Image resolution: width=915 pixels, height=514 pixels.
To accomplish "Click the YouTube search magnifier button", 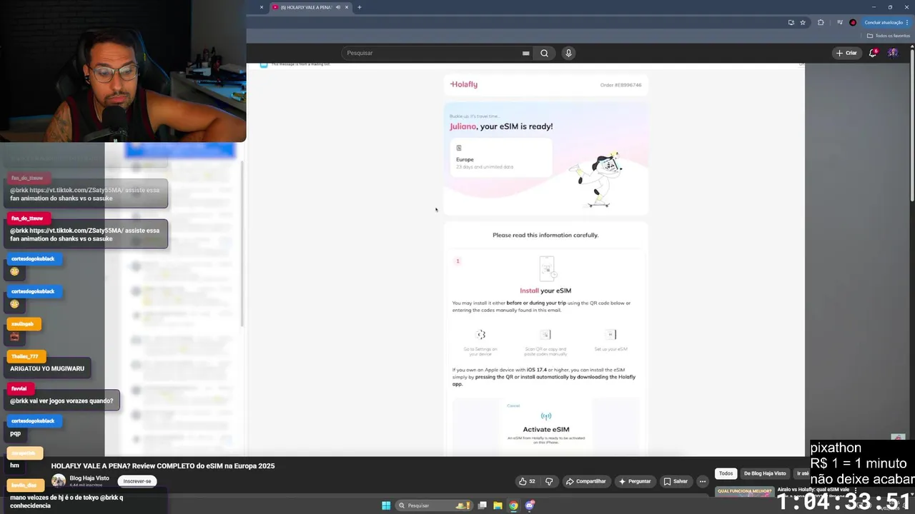I will [544, 53].
